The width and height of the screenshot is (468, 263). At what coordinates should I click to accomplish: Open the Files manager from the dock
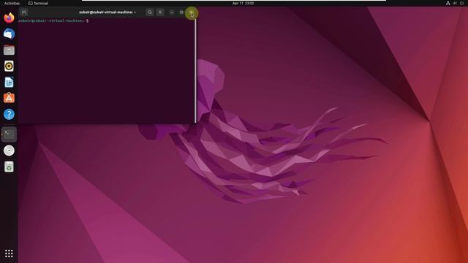click(9, 50)
